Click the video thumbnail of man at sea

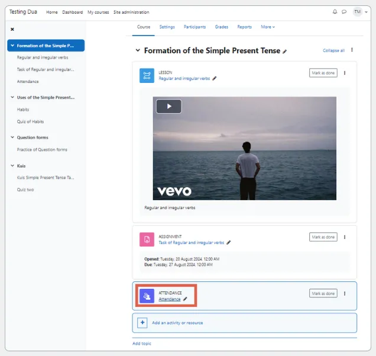tap(245, 148)
